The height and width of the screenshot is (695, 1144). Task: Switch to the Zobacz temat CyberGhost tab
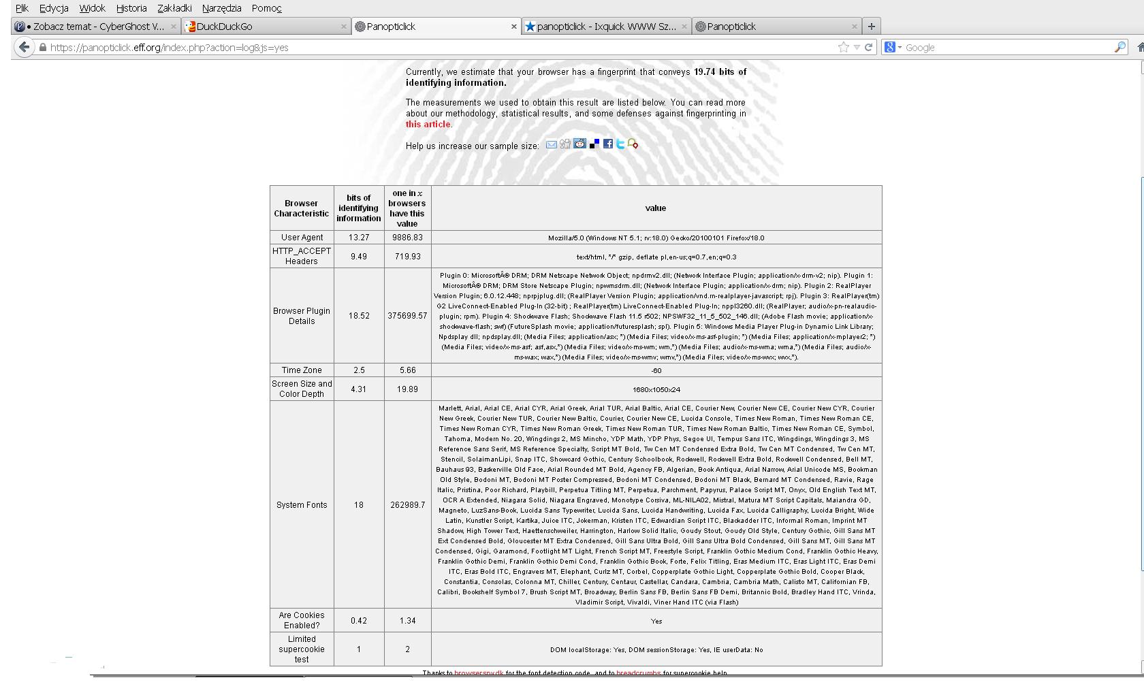tap(95, 27)
